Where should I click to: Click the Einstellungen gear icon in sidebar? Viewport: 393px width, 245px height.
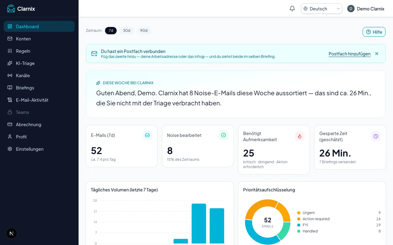point(10,149)
